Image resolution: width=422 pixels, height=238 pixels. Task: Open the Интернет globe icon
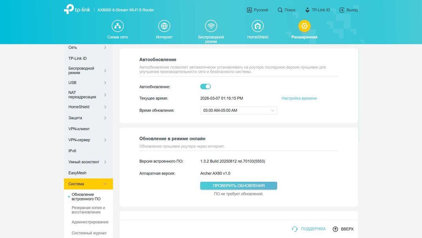point(164,26)
